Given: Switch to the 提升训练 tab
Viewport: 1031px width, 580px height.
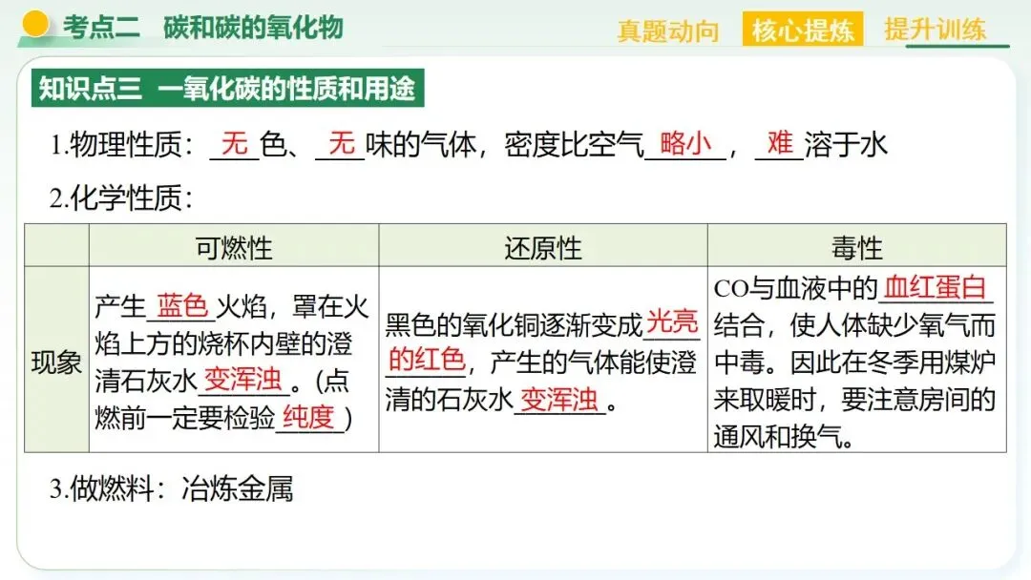Looking at the screenshot, I should 935,30.
